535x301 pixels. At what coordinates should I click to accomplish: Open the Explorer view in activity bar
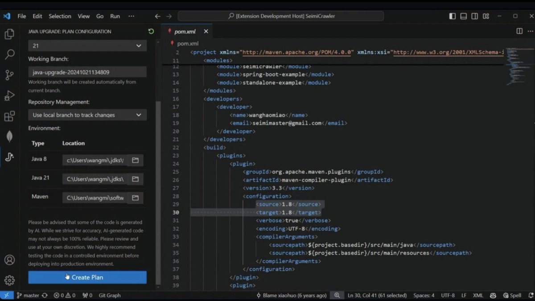[x=9, y=34]
